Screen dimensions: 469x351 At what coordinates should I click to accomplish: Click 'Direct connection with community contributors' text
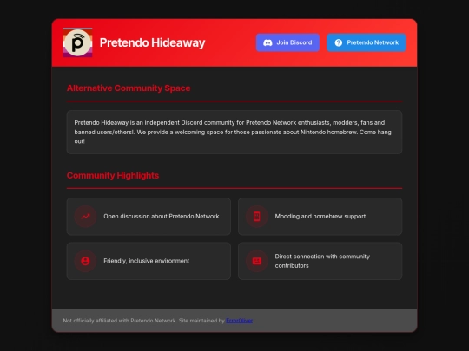pyautogui.click(x=322, y=261)
